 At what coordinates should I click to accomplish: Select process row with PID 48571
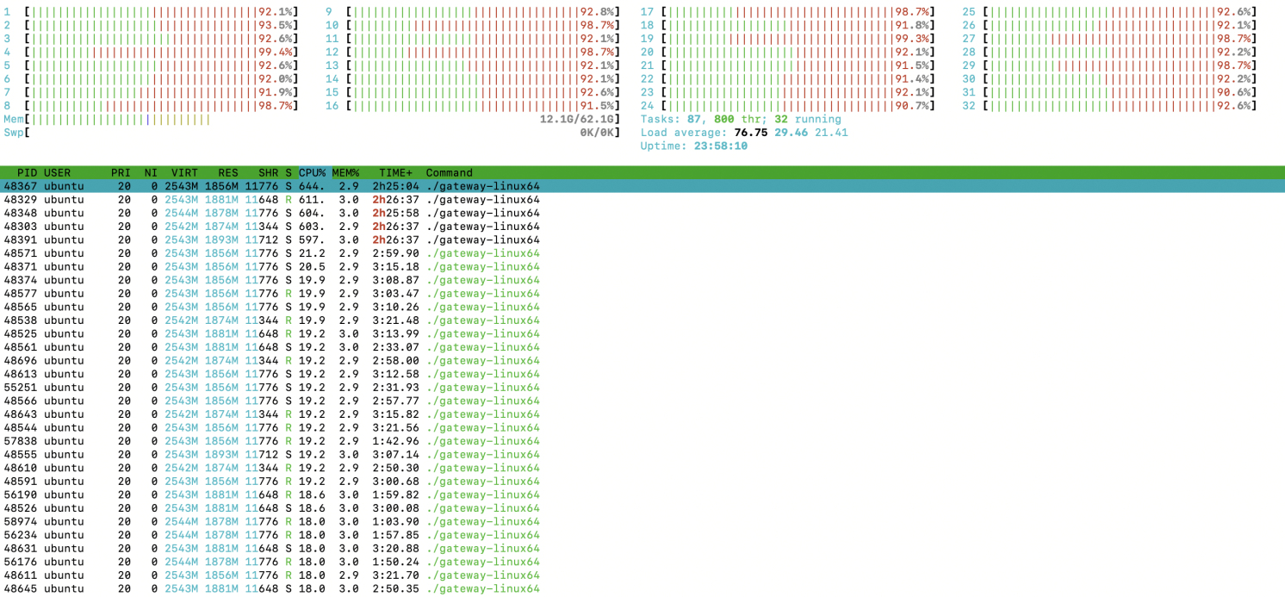(642, 253)
